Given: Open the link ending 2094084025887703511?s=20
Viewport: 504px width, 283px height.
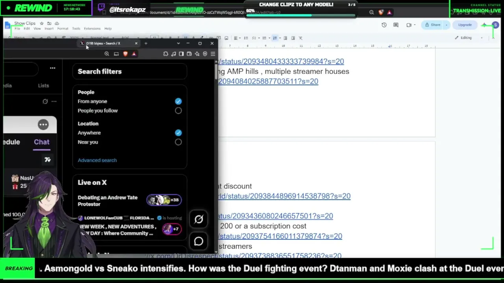Looking at the screenshot, I should tap(268, 81).
